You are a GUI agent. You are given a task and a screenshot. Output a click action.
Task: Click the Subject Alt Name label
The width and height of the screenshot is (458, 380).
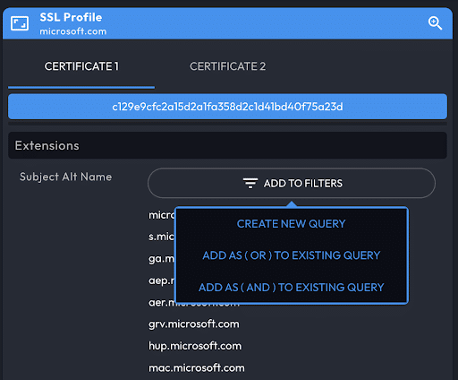coord(65,177)
